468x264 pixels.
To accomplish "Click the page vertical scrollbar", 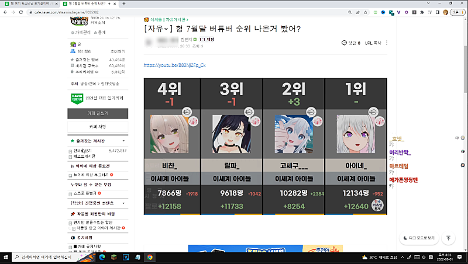I will click(465, 70).
